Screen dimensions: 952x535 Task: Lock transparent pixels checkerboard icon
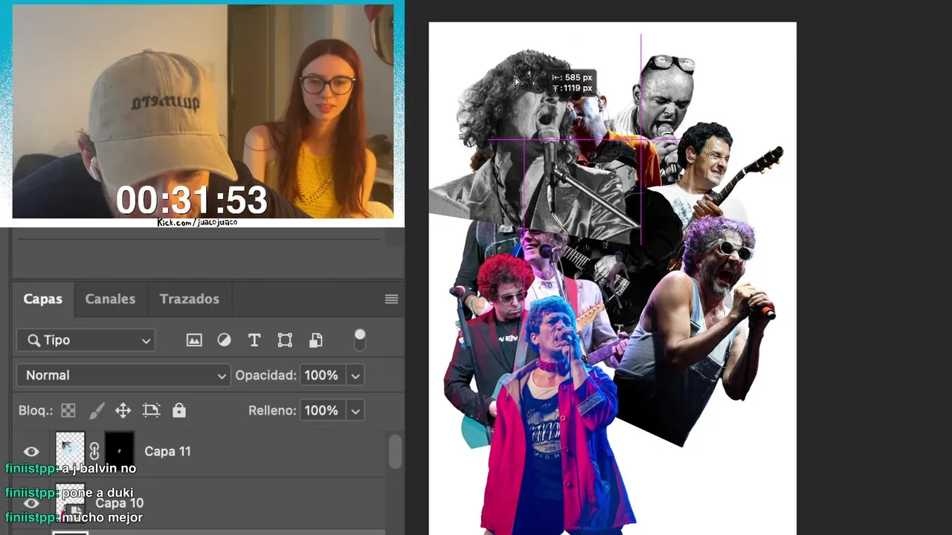click(68, 410)
